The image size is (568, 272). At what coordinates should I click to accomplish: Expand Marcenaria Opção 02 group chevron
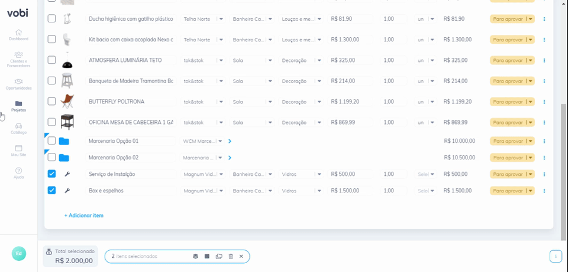[x=230, y=158]
